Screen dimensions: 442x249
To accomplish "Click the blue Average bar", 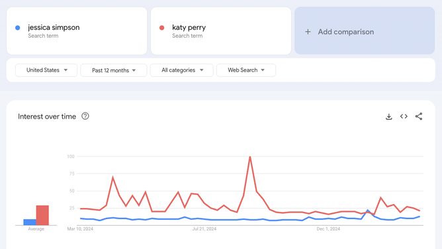I will click(30, 223).
